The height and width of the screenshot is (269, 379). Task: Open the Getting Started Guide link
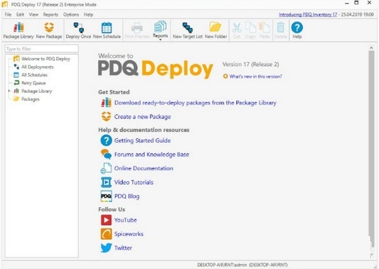coord(142,140)
